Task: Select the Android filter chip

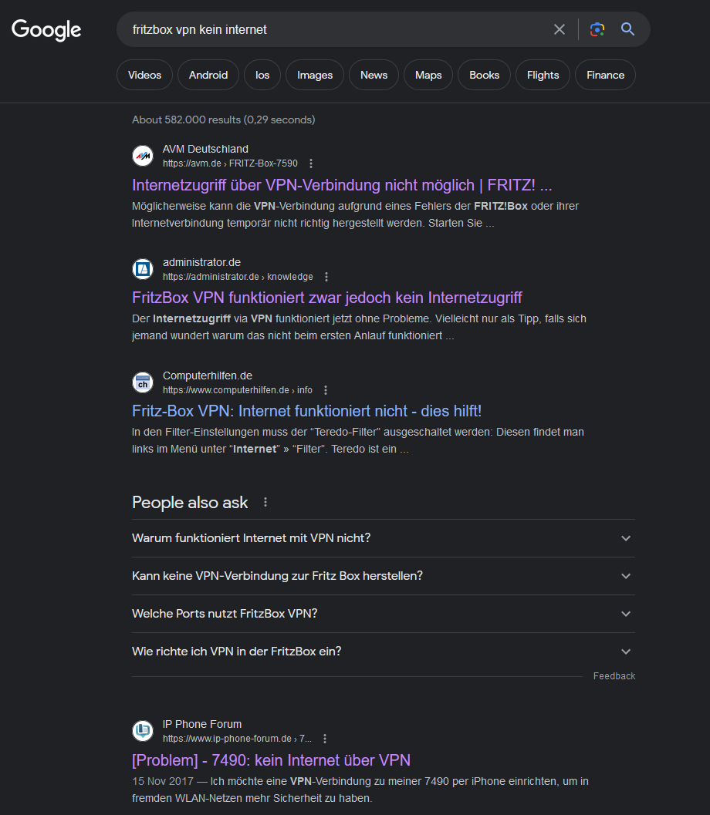Action: click(x=208, y=75)
